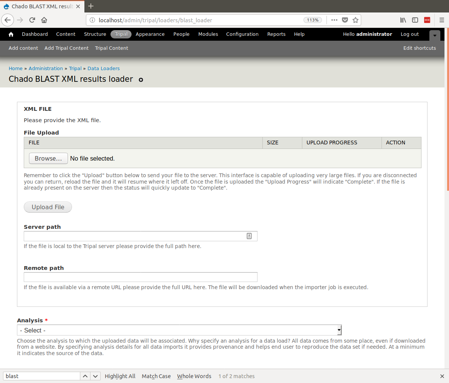
Task: Enable Match Case in find bar
Action: point(156,376)
